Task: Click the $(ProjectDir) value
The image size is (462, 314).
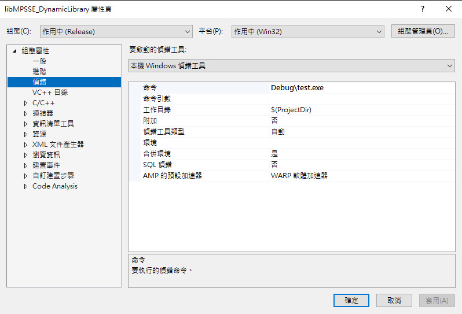Action: coord(291,110)
